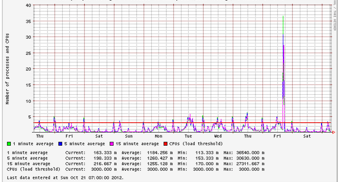Click '1 minute average' row label in statistics table
This screenshot has height=182, width=339.
pos(27,153)
